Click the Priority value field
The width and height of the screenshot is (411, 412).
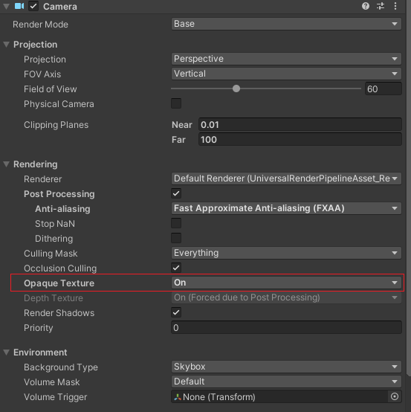[286, 328]
